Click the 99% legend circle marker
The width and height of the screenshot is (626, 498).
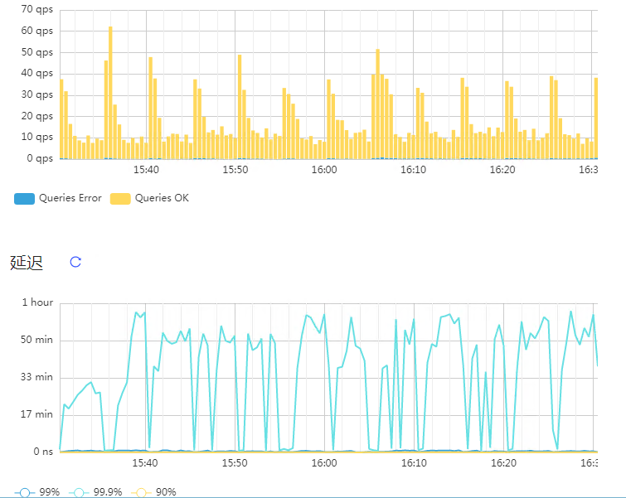(25, 493)
